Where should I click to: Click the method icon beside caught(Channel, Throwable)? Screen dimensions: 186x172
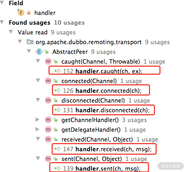pyautogui.click(x=48, y=61)
